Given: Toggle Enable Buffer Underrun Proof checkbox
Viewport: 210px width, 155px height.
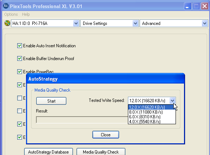Looking at the screenshot, I should 19,59.
